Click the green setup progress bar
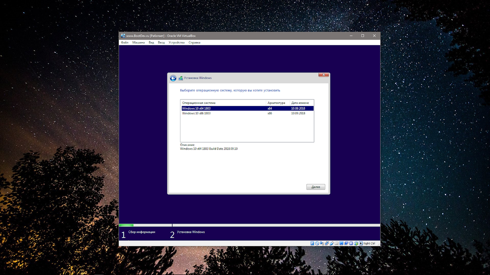Viewport: 490px width, 275px height. click(x=126, y=225)
